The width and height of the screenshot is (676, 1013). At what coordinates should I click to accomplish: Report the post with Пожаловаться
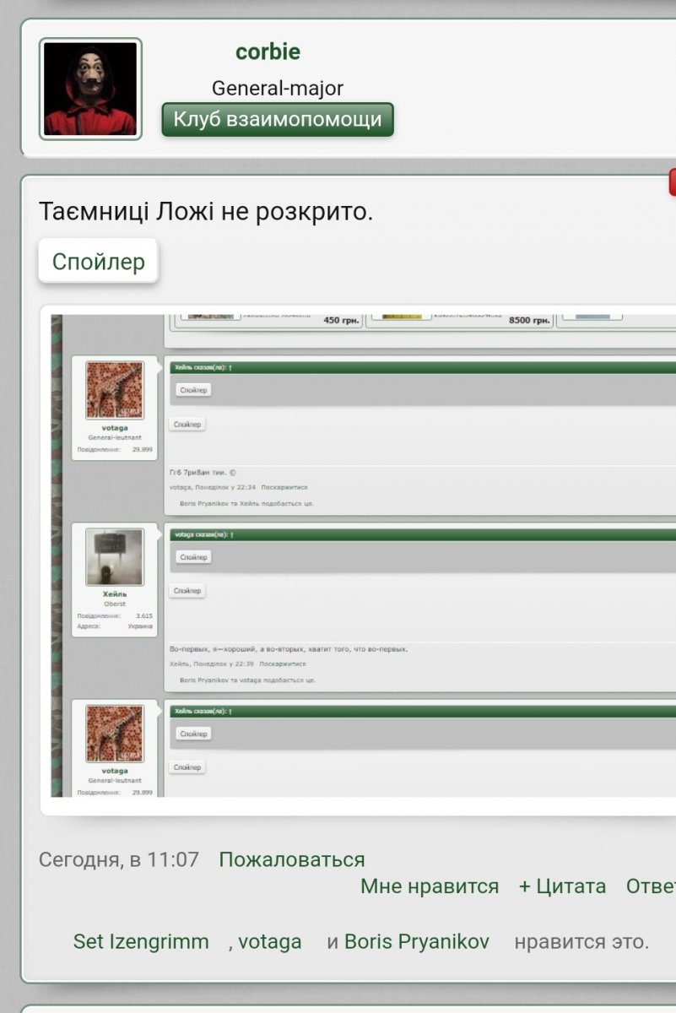291,859
